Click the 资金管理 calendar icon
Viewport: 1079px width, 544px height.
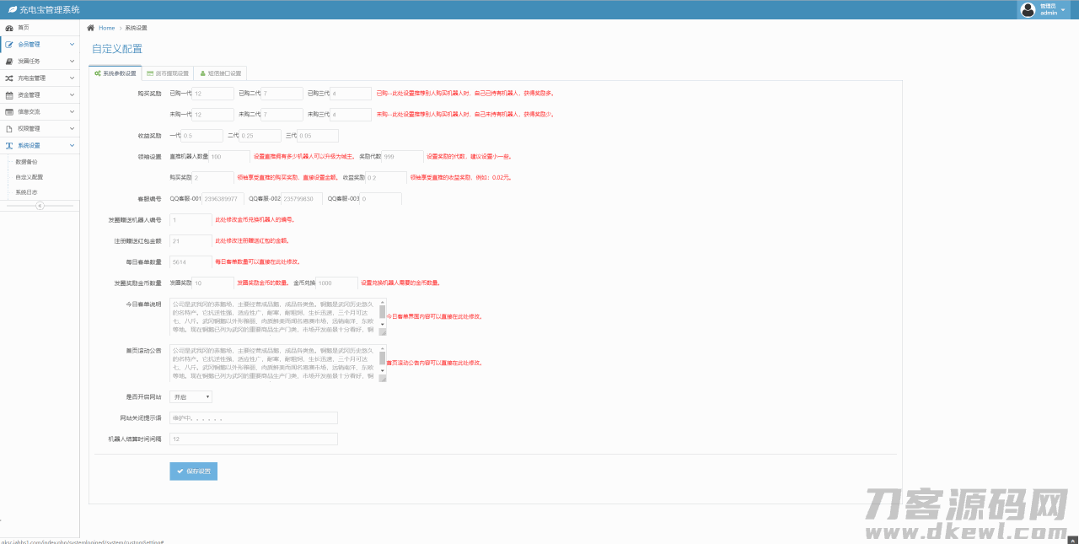coord(9,95)
